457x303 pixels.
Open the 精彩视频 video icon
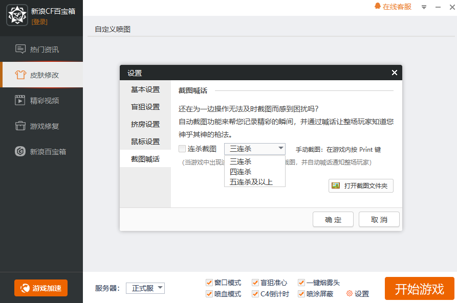[20, 101]
